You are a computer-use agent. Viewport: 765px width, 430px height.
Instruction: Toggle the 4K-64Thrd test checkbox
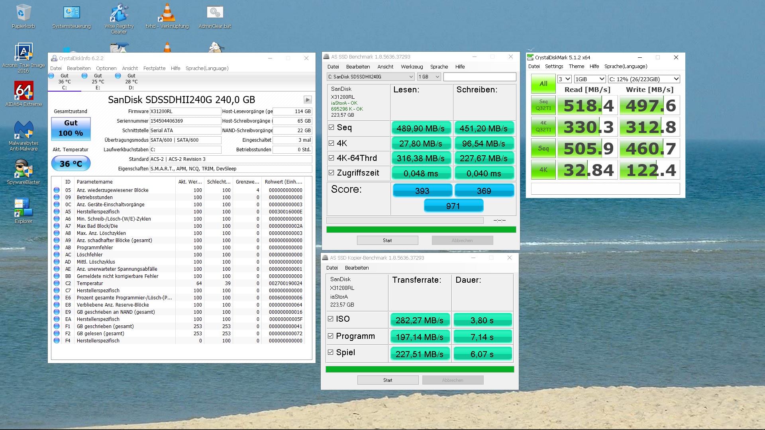(331, 158)
